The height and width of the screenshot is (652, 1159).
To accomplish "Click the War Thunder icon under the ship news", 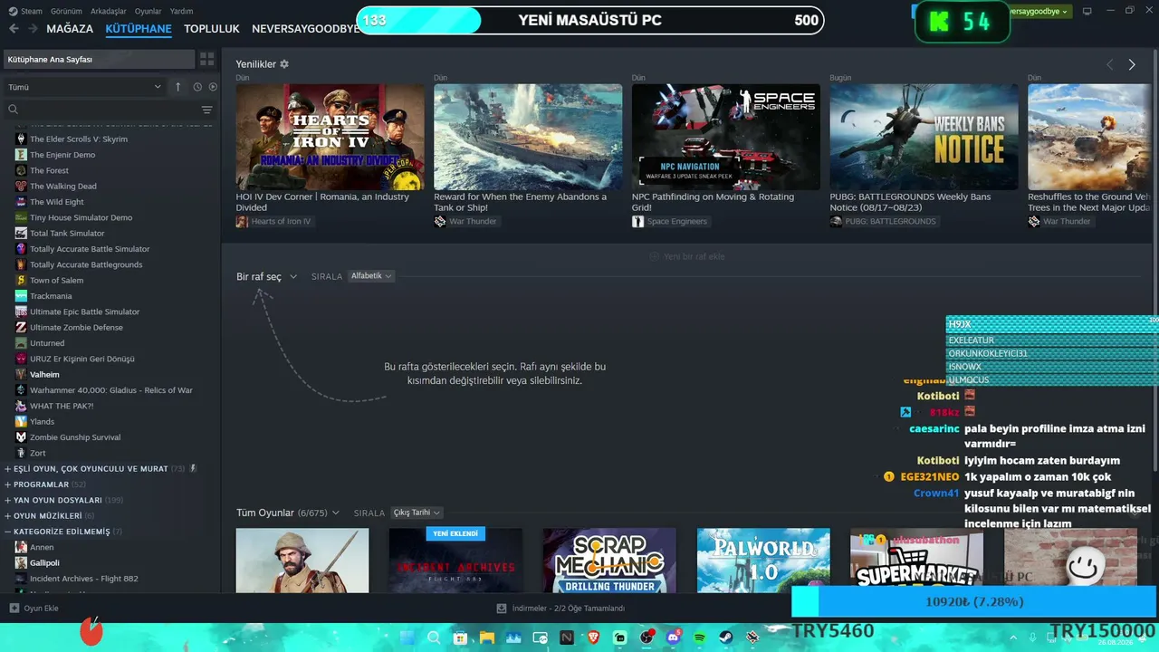I will [x=440, y=221].
